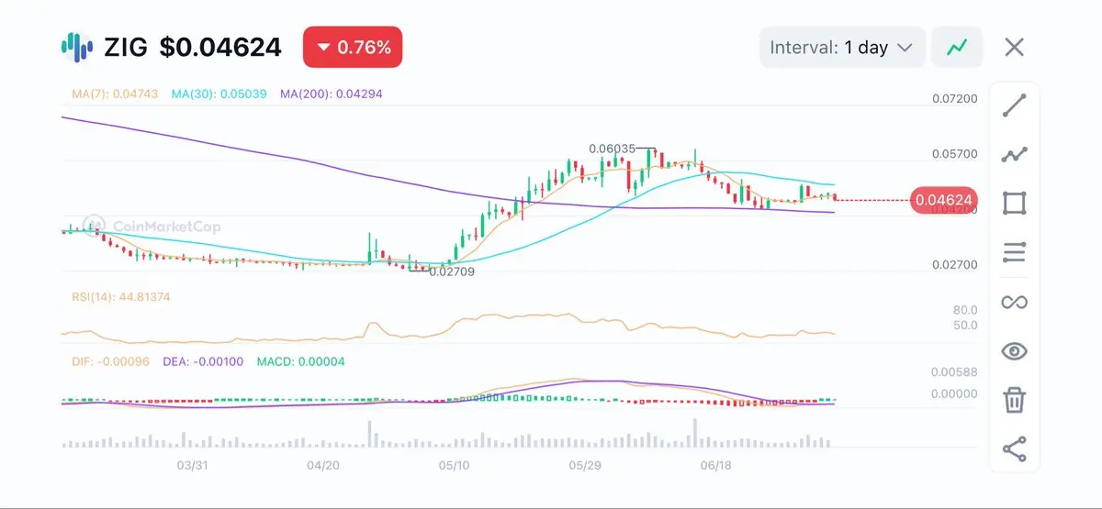Select the trend line drawing tool
The width and height of the screenshot is (1102, 509).
[1014, 105]
